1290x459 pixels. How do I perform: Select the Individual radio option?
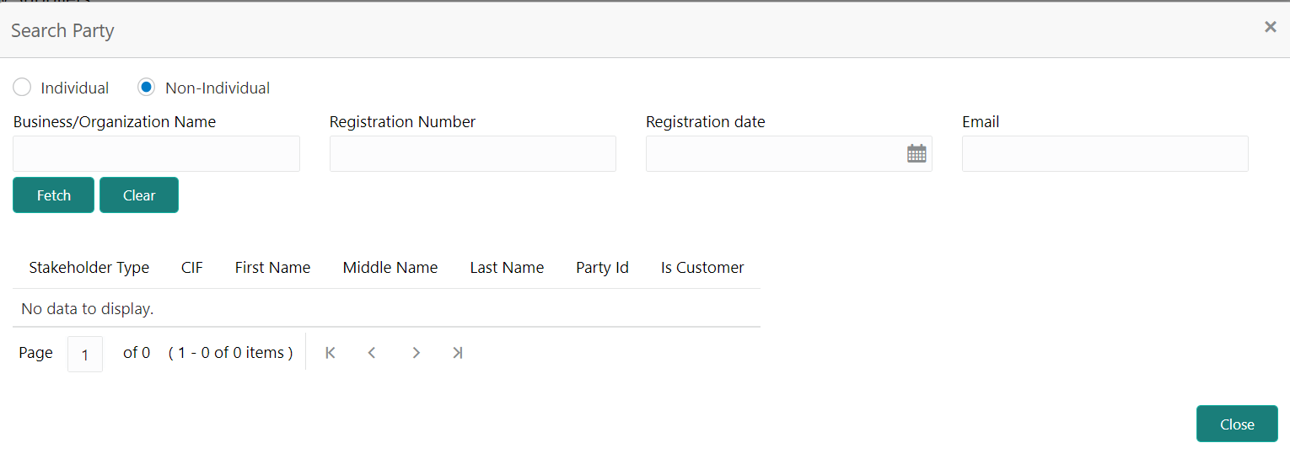tap(23, 88)
